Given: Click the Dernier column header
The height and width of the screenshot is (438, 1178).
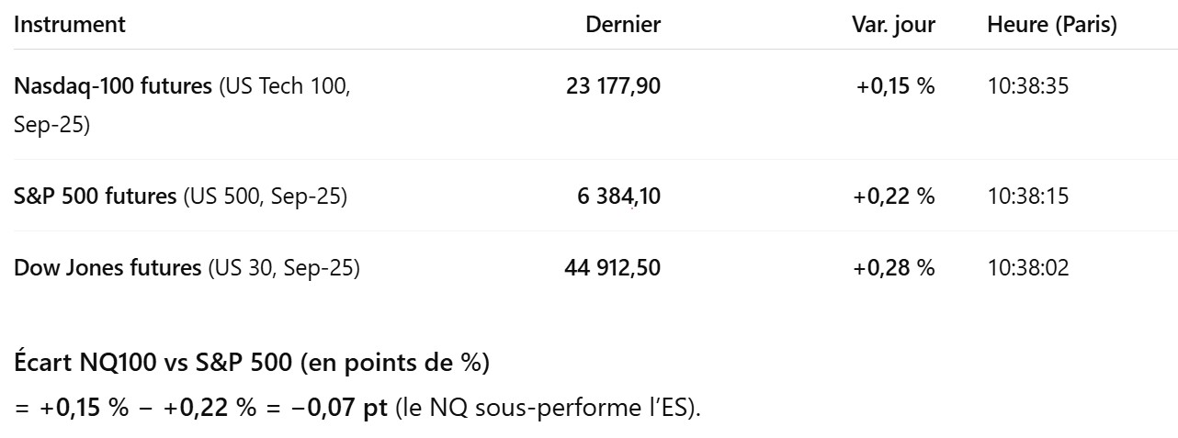Looking at the screenshot, I should [623, 25].
